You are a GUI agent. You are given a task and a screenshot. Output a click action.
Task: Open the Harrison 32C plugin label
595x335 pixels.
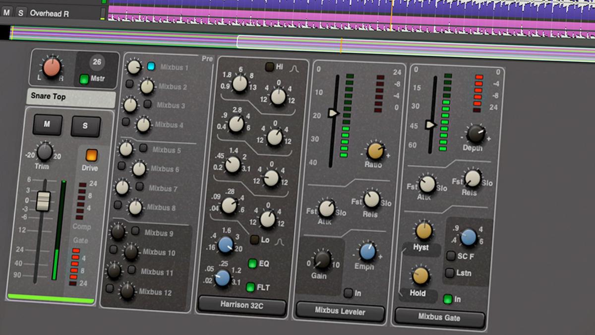click(x=241, y=305)
